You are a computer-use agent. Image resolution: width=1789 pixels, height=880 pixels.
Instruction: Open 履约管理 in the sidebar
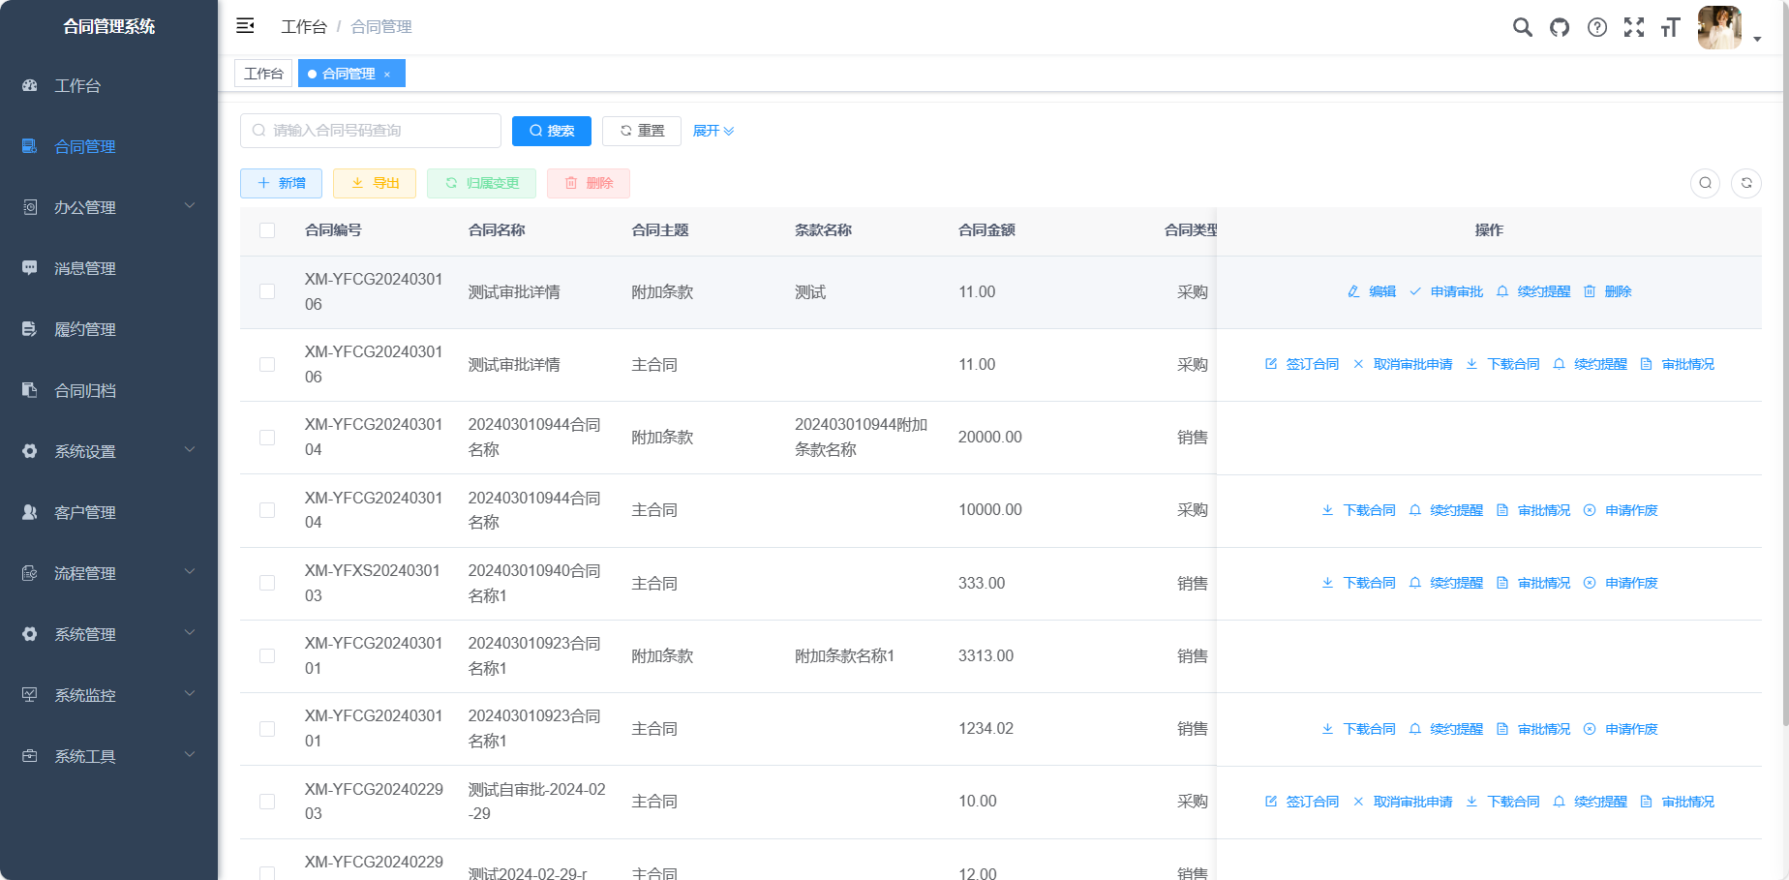point(108,329)
